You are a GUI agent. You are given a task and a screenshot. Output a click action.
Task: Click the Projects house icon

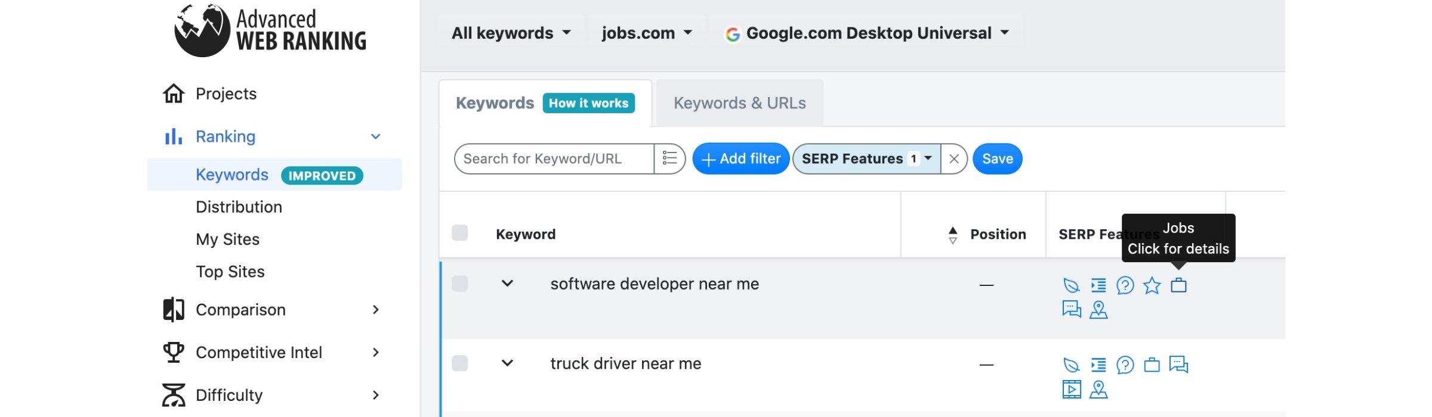pos(174,94)
